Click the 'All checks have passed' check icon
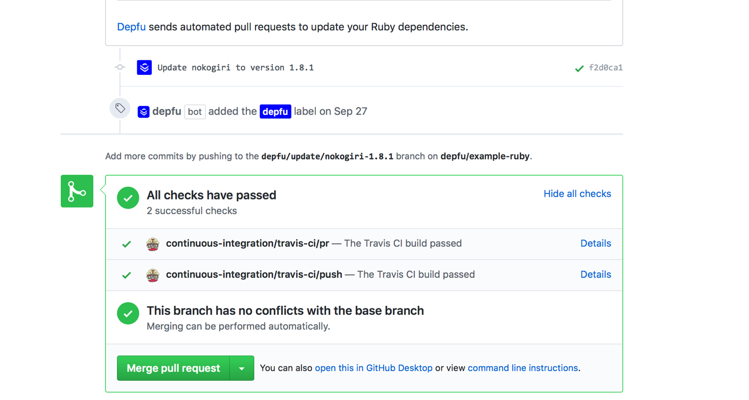Image resolution: width=749 pixels, height=400 pixels. pos(128,197)
